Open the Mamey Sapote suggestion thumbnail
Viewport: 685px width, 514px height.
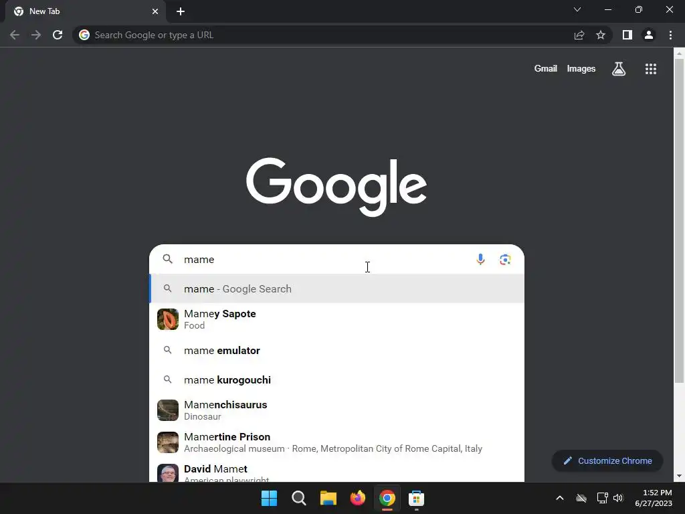[168, 319]
